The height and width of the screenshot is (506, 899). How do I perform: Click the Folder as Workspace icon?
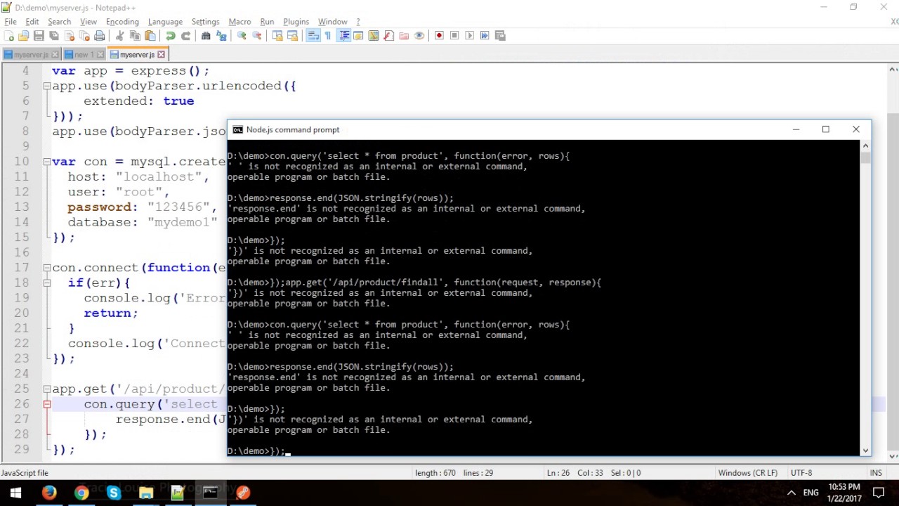[x=404, y=35]
